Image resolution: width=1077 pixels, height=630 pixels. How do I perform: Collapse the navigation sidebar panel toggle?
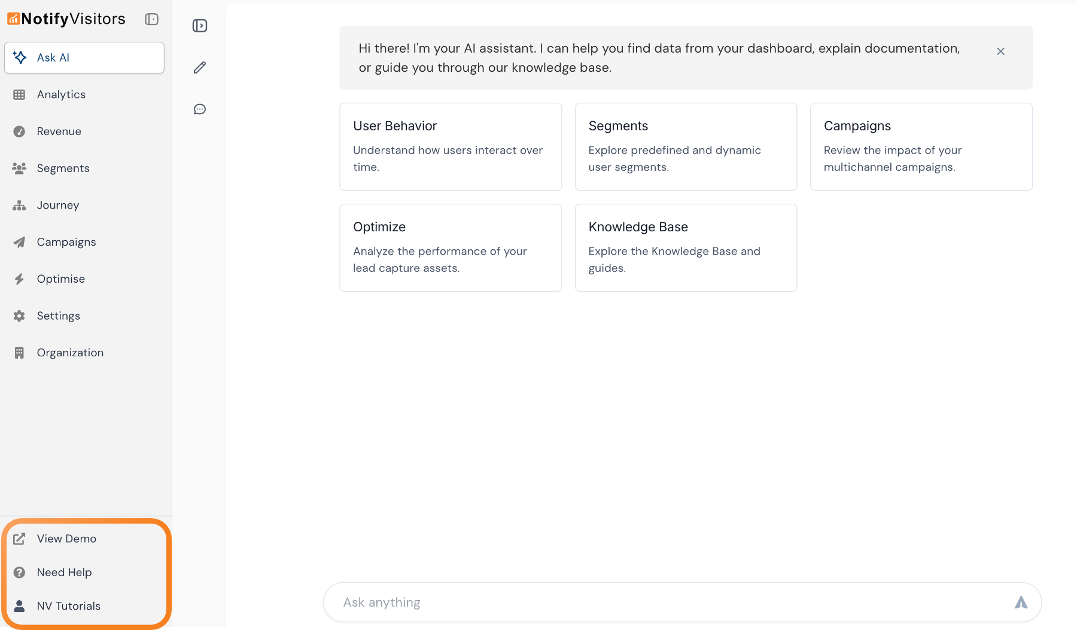(151, 19)
